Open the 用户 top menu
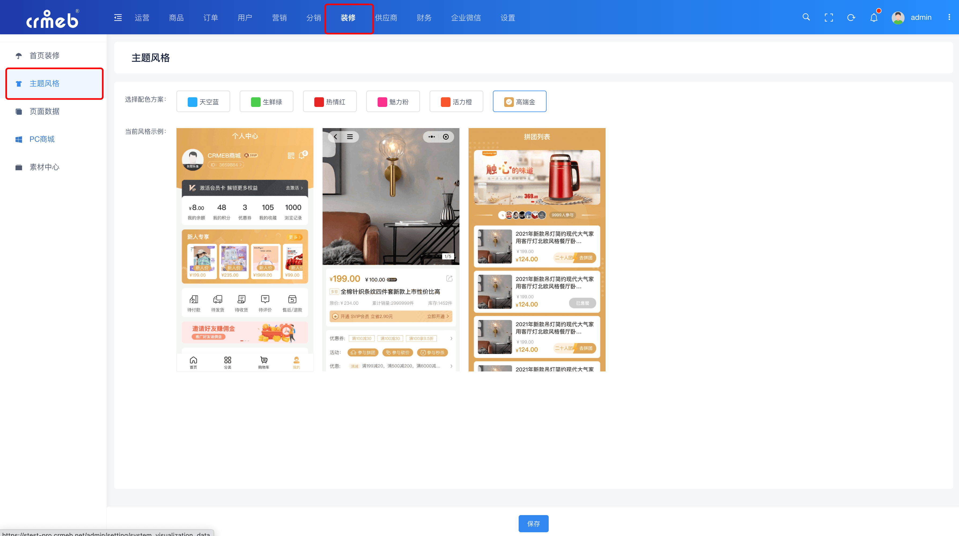Viewport: 959px width, 536px height. point(245,17)
